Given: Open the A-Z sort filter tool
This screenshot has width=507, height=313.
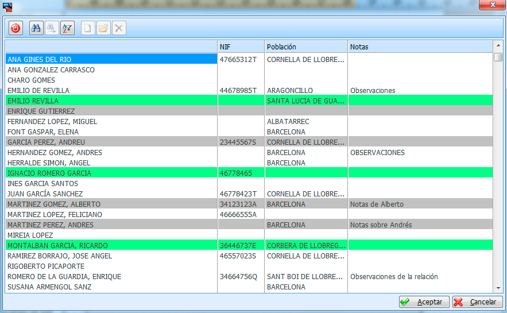Looking at the screenshot, I should (67, 28).
